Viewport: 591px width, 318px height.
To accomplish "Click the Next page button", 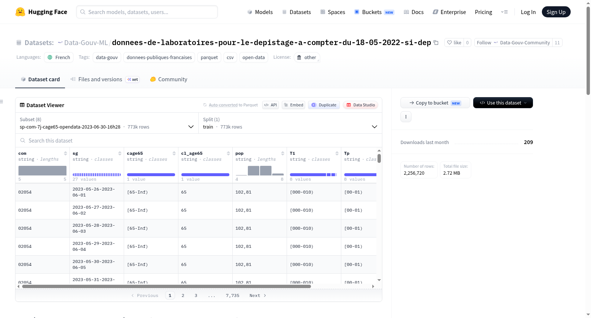I will (257, 295).
